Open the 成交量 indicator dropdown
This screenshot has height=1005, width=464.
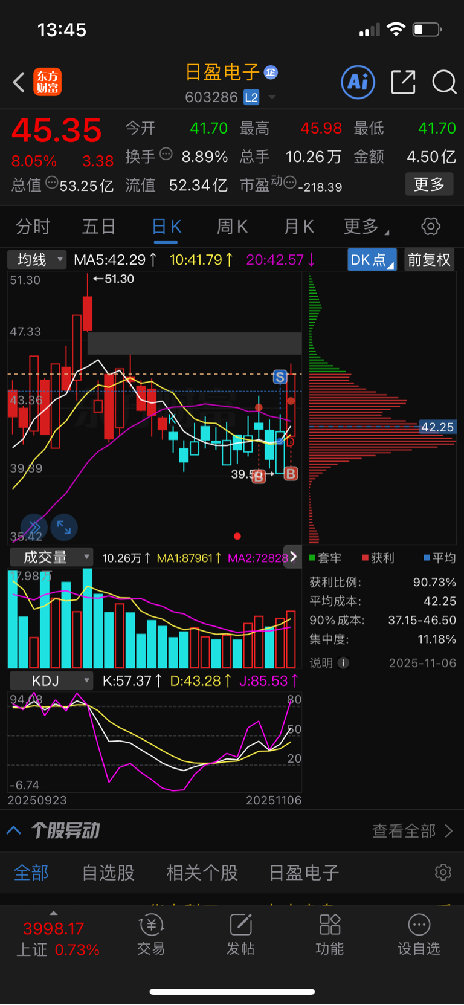(x=51, y=557)
